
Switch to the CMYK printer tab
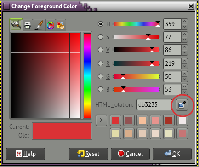[28, 25]
